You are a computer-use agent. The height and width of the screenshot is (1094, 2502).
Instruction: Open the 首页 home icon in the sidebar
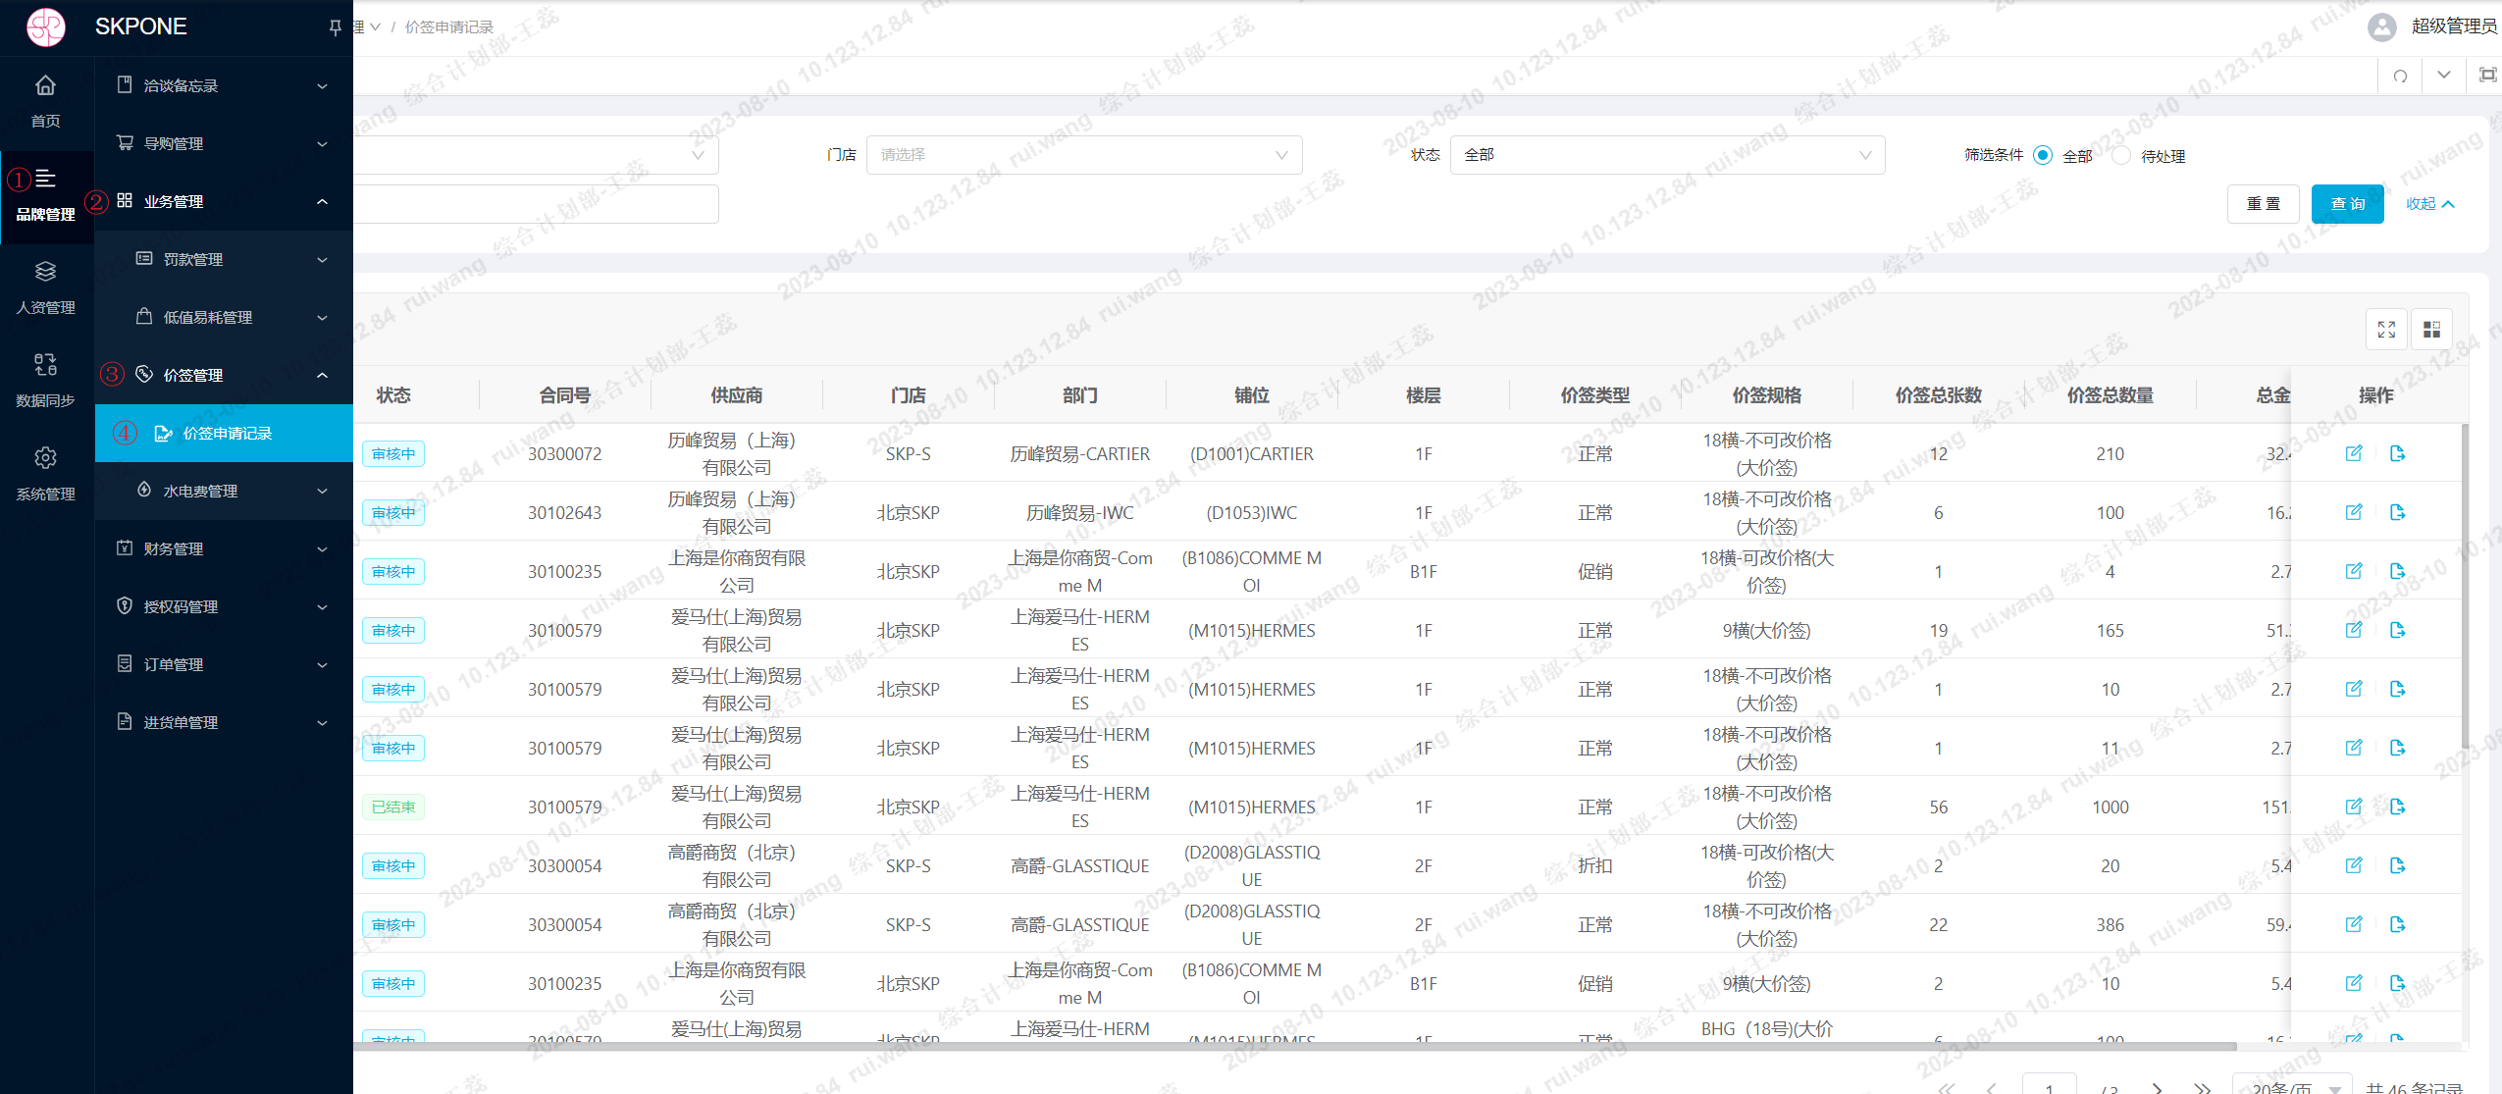[45, 101]
